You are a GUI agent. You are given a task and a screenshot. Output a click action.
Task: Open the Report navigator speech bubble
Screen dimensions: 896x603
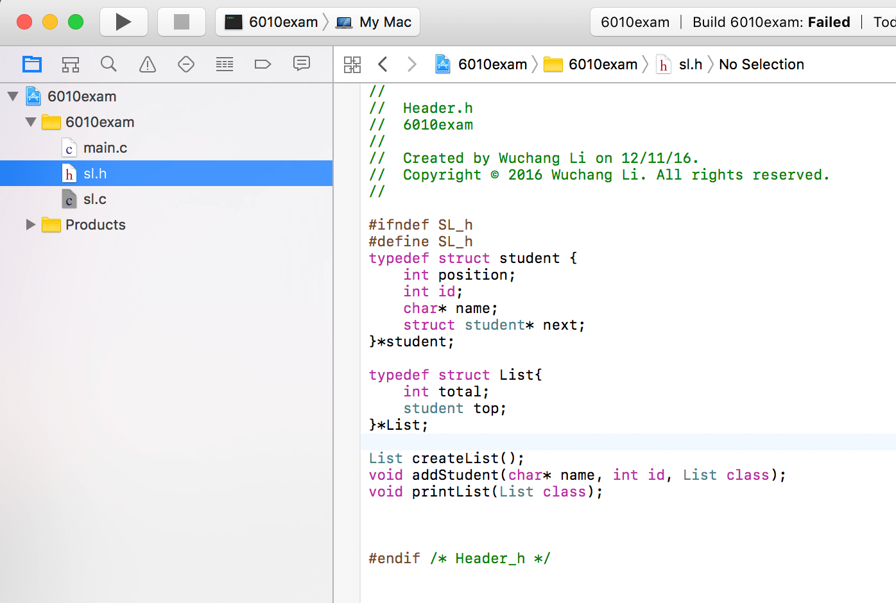[301, 64]
